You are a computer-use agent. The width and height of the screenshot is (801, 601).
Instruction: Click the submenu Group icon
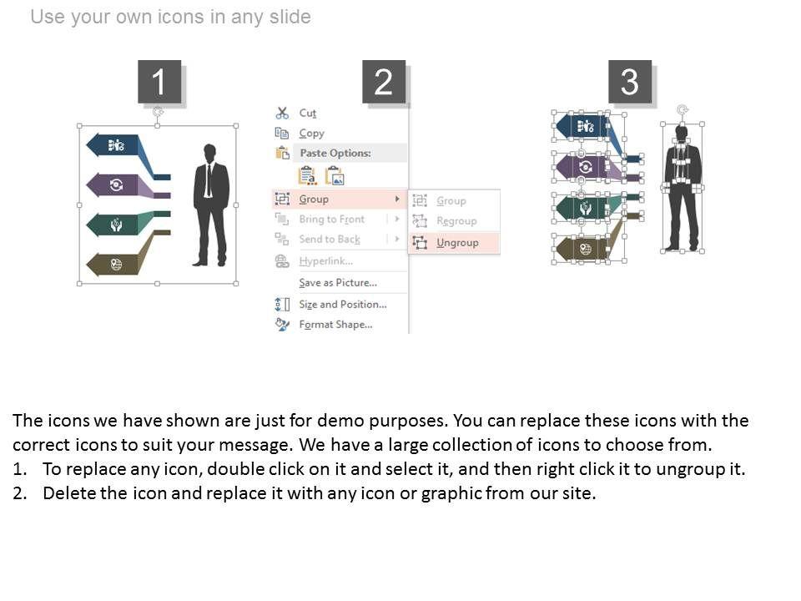[x=420, y=200]
